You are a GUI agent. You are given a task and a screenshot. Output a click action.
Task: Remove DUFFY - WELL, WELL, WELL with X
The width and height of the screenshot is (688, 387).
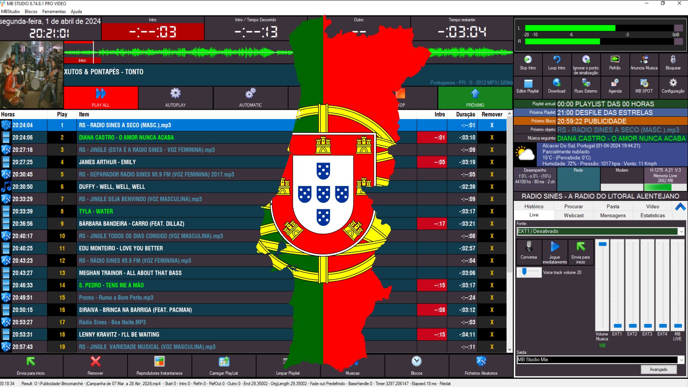(x=492, y=187)
